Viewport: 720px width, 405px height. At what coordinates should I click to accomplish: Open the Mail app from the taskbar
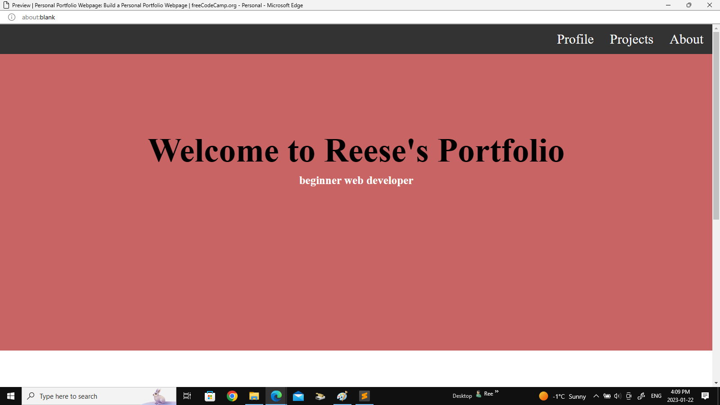[x=298, y=396]
